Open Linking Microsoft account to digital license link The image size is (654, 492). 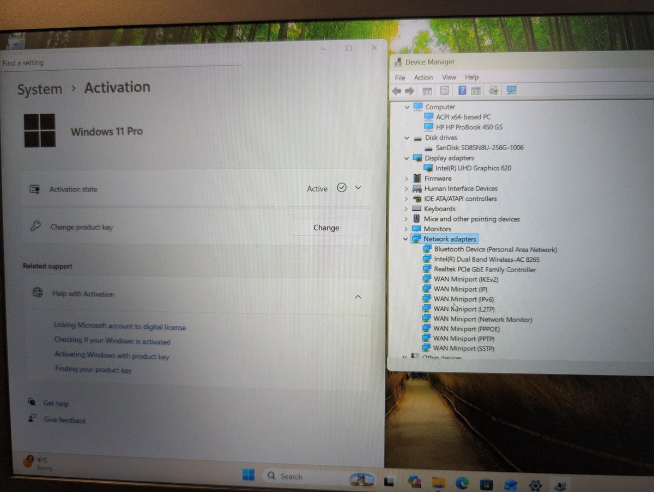click(x=120, y=326)
